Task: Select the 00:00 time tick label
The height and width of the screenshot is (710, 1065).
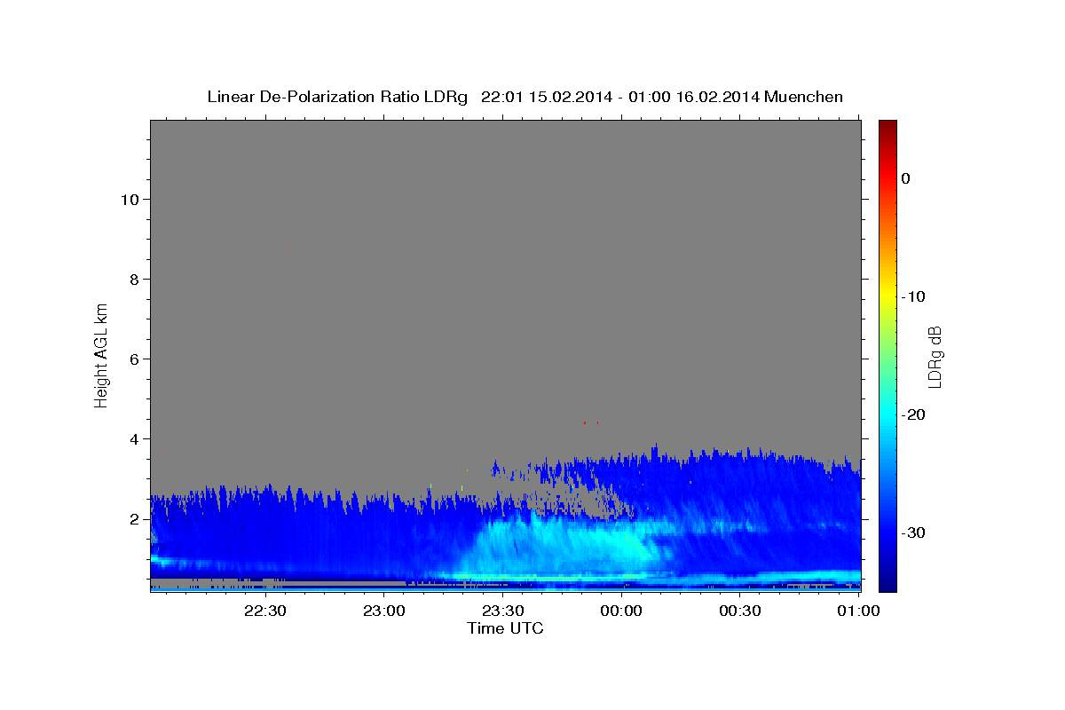Action: tap(621, 611)
